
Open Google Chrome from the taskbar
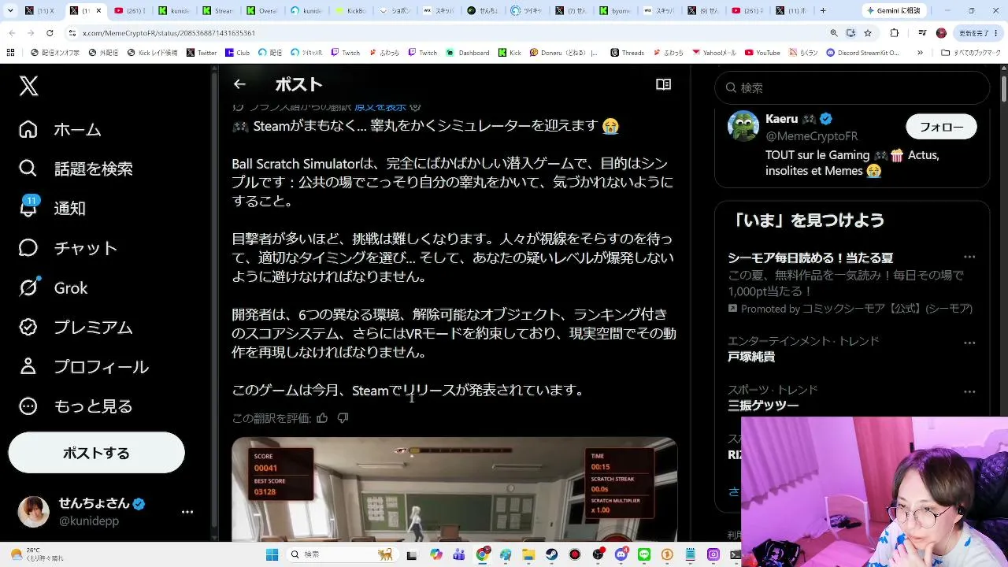(x=482, y=554)
